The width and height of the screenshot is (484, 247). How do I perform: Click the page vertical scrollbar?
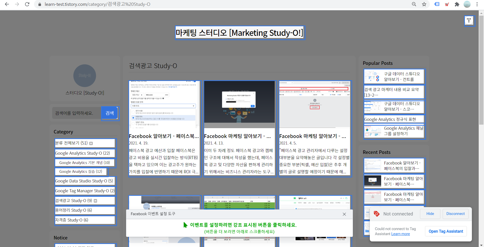coord(481,70)
